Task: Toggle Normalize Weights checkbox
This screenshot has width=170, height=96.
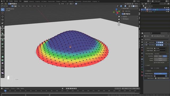Action: point(155,63)
